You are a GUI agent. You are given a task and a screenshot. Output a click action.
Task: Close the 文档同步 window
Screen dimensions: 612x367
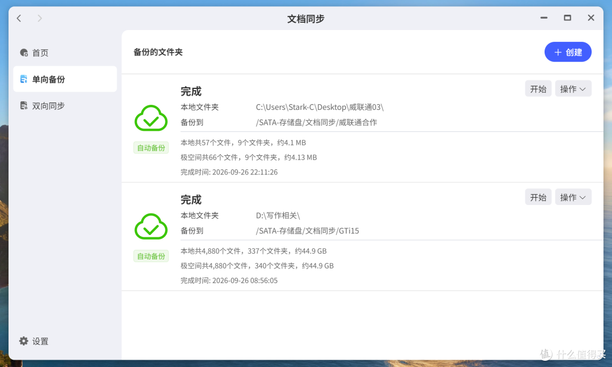[x=591, y=18]
